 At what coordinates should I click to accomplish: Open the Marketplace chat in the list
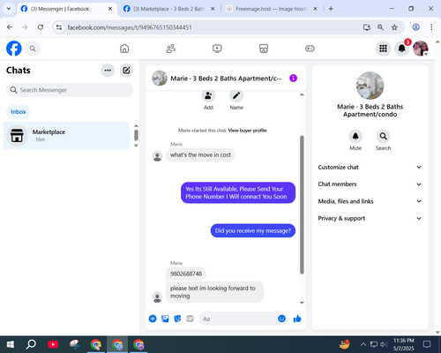(x=66, y=136)
